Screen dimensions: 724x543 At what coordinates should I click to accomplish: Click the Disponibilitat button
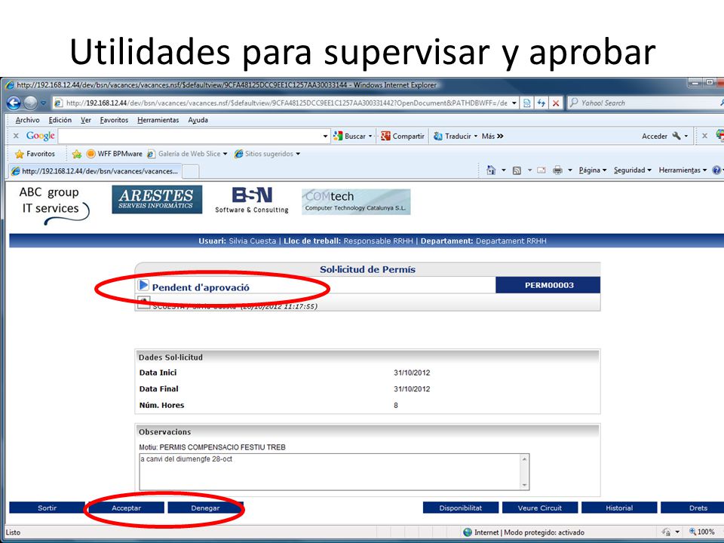pyautogui.click(x=460, y=508)
